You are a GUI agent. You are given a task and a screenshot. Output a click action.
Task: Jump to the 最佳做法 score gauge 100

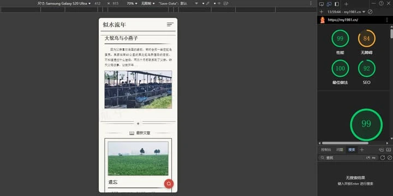pyautogui.click(x=340, y=69)
